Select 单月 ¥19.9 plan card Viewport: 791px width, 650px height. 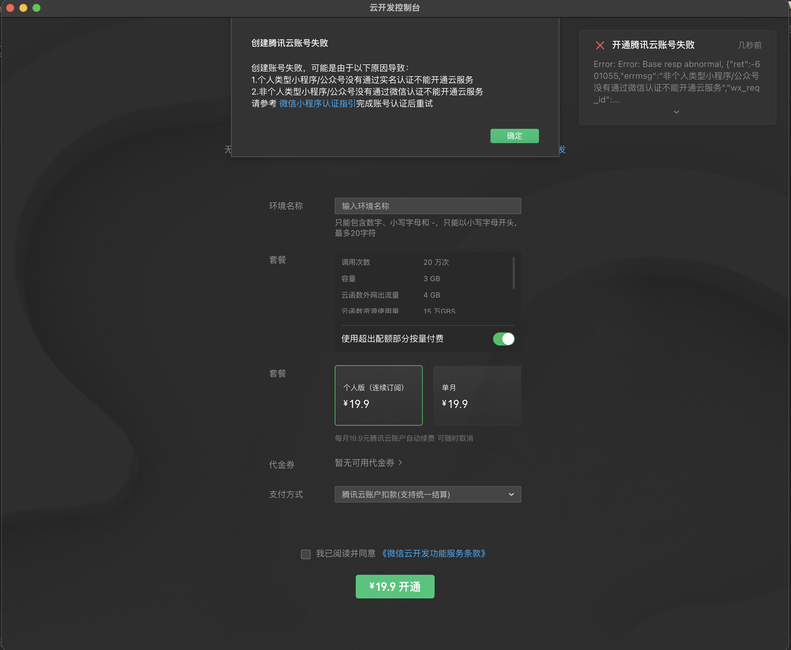coord(477,395)
